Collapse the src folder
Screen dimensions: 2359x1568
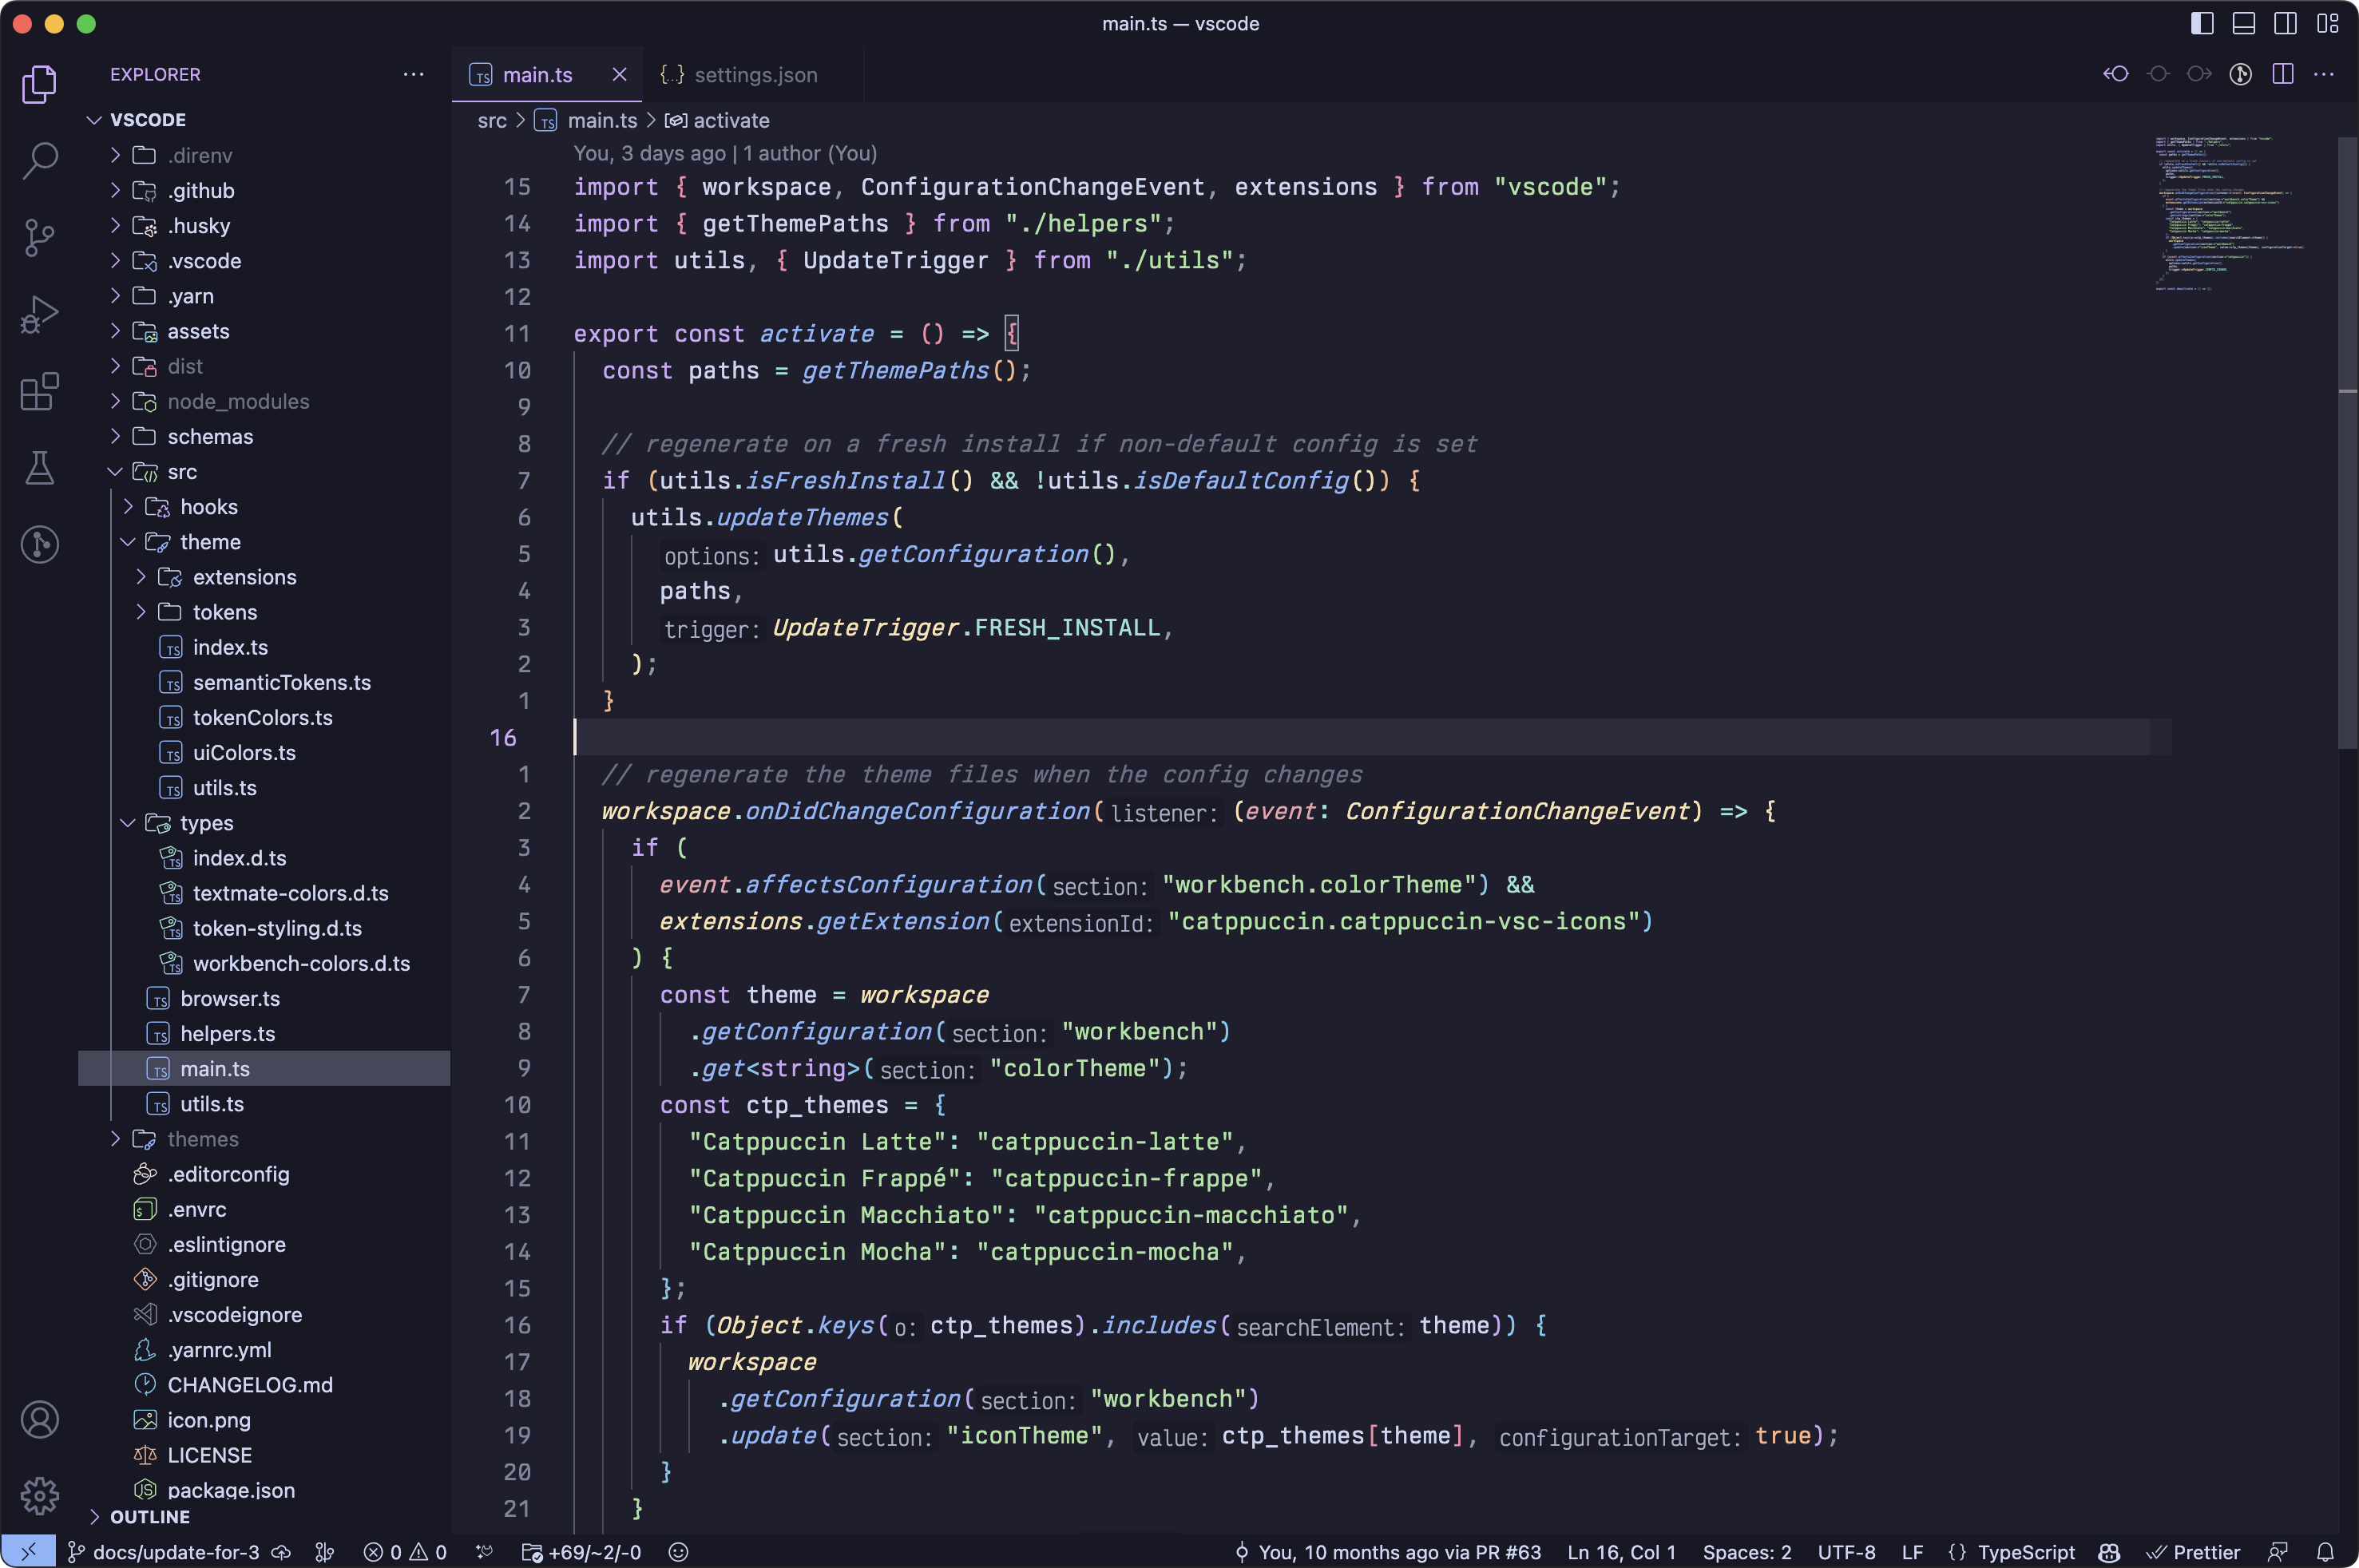(x=264, y=472)
